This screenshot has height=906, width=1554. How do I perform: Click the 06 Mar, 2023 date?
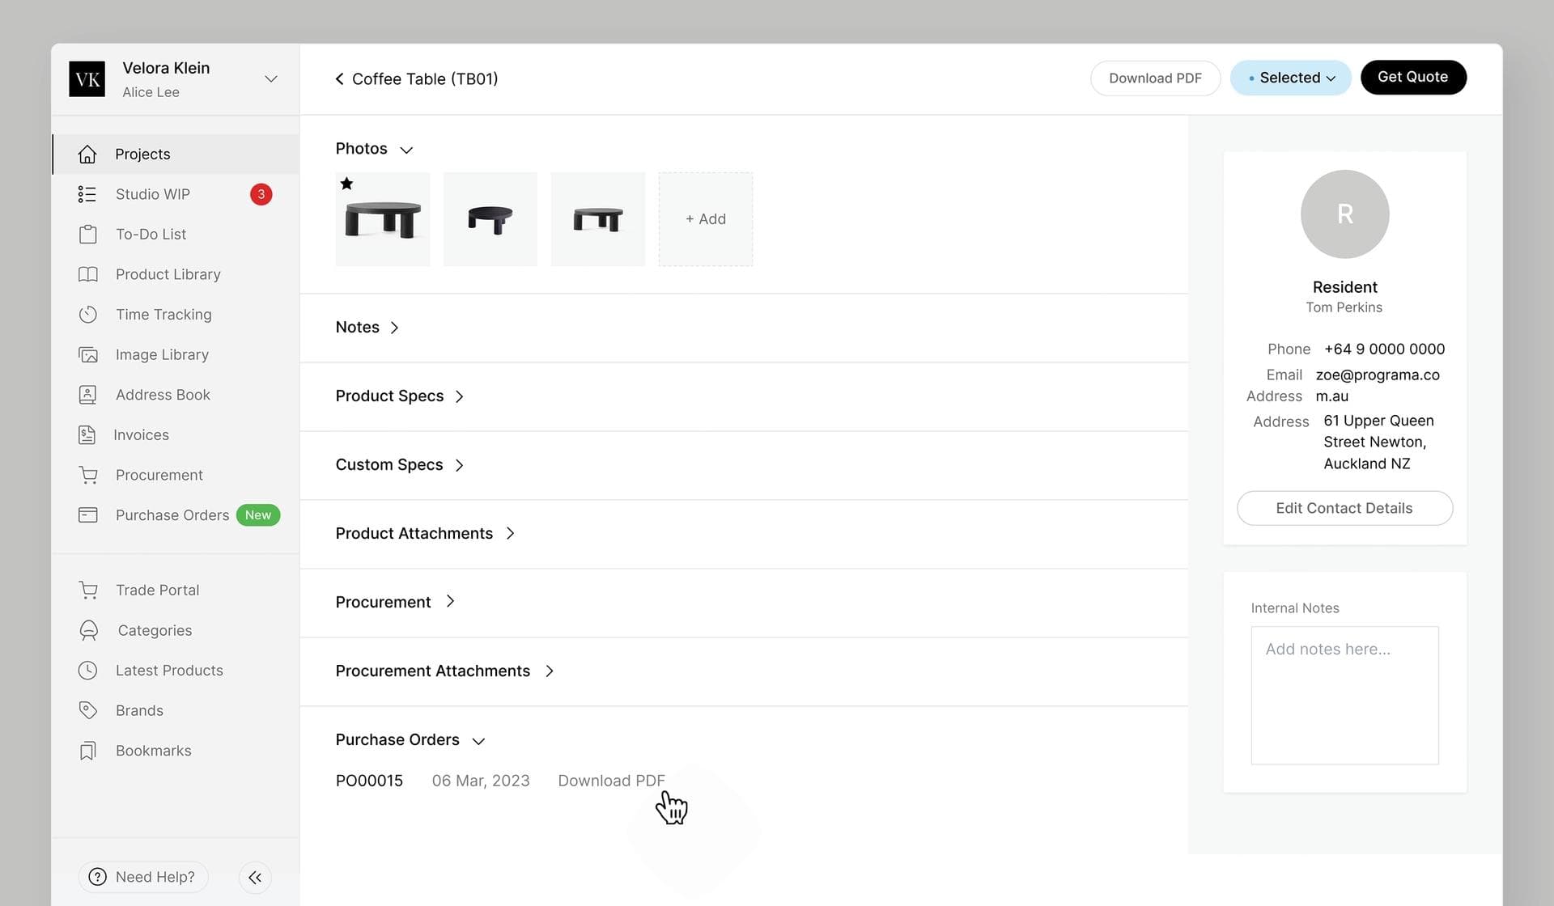pos(481,781)
